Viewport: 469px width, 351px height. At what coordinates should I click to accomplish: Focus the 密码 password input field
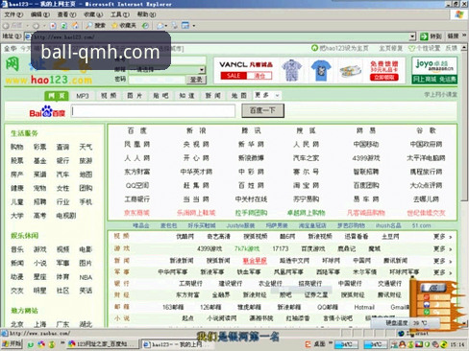coord(157,80)
